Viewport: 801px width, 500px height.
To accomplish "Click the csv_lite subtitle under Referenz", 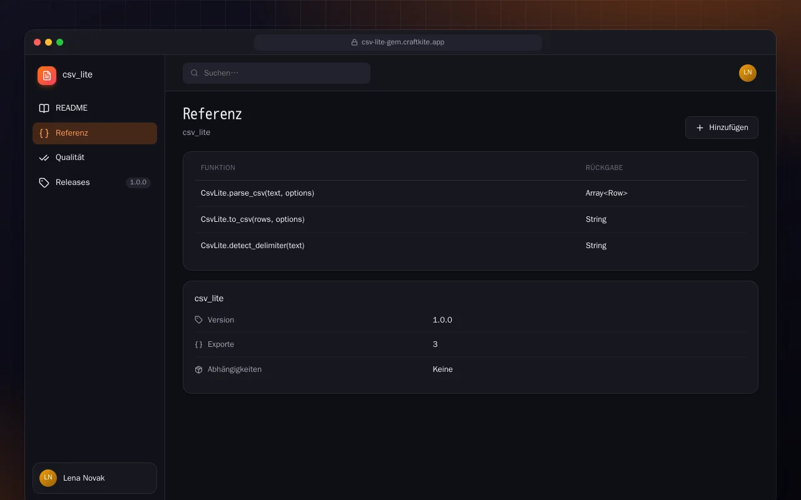I will [x=196, y=132].
